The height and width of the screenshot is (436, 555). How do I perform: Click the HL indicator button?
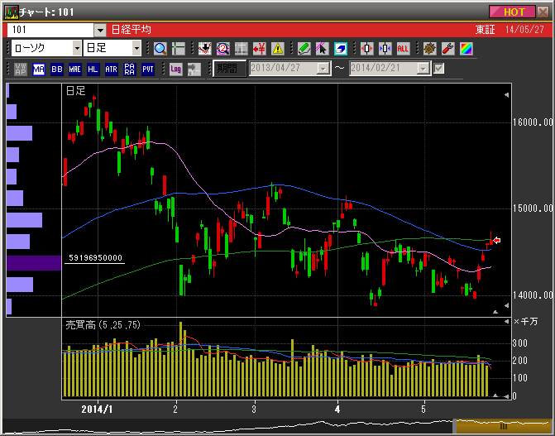point(93,69)
